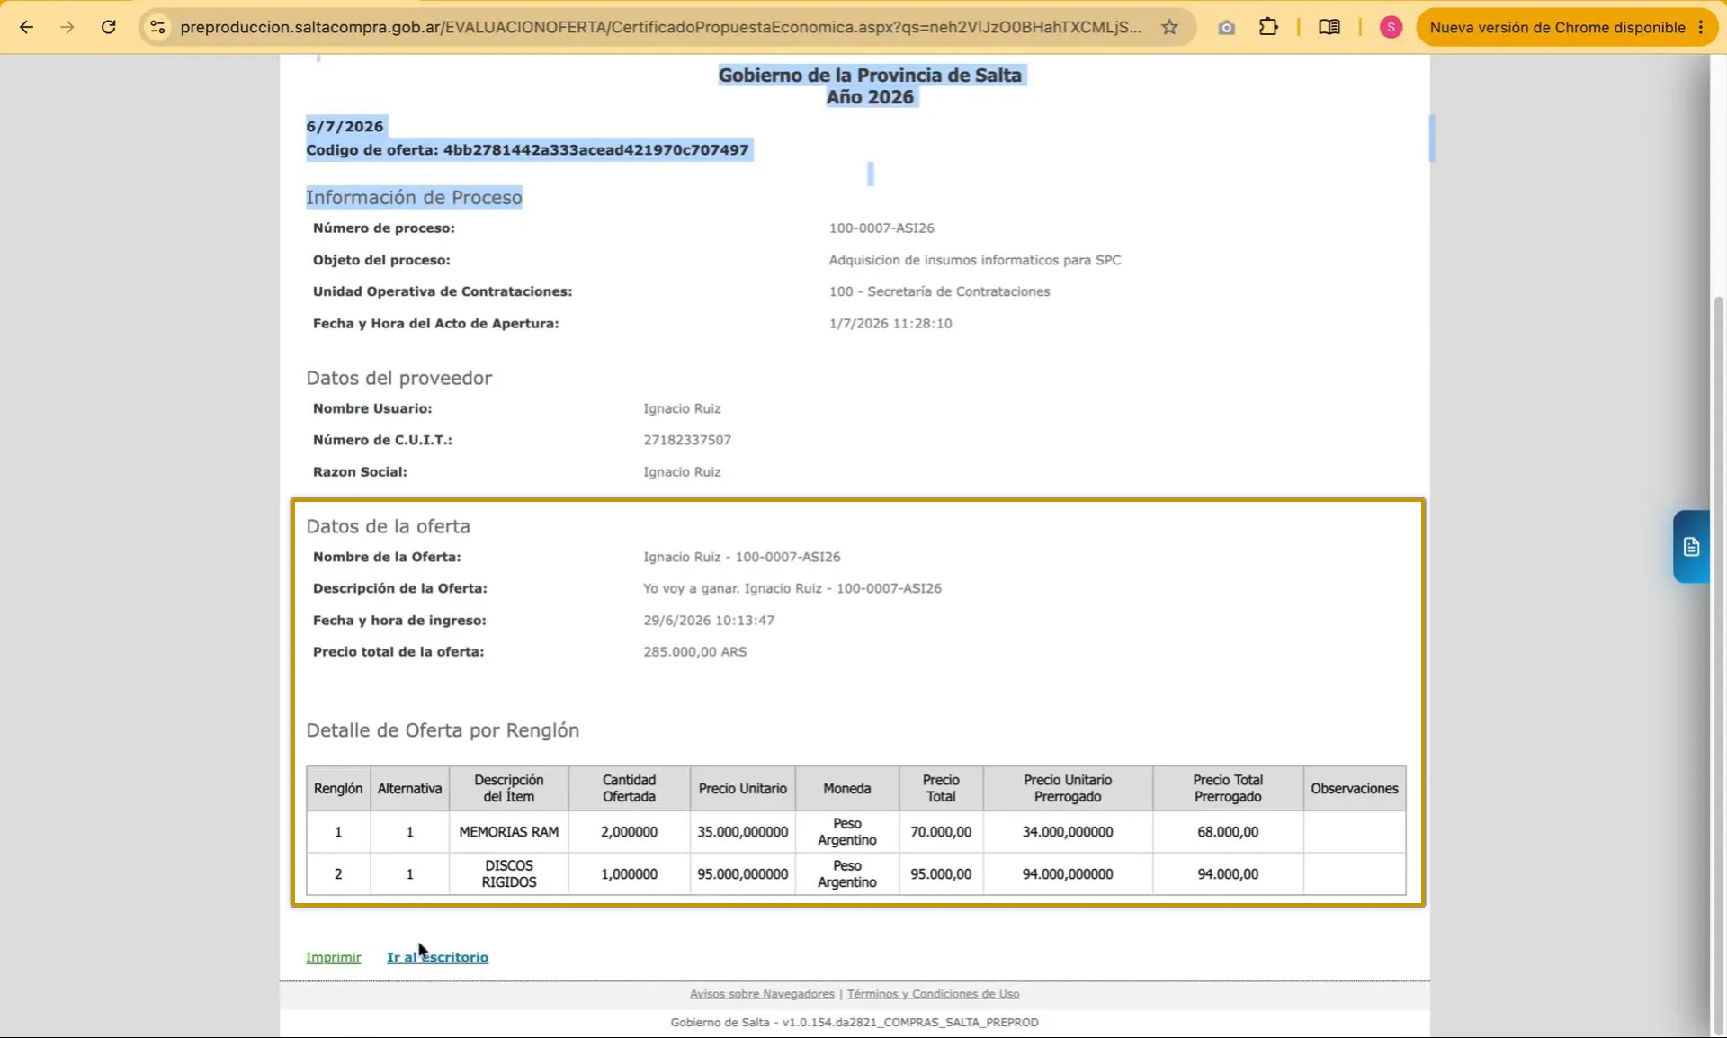This screenshot has height=1038, width=1727.
Task: Open Chrome three-dot menu
Action: pos(1701,27)
